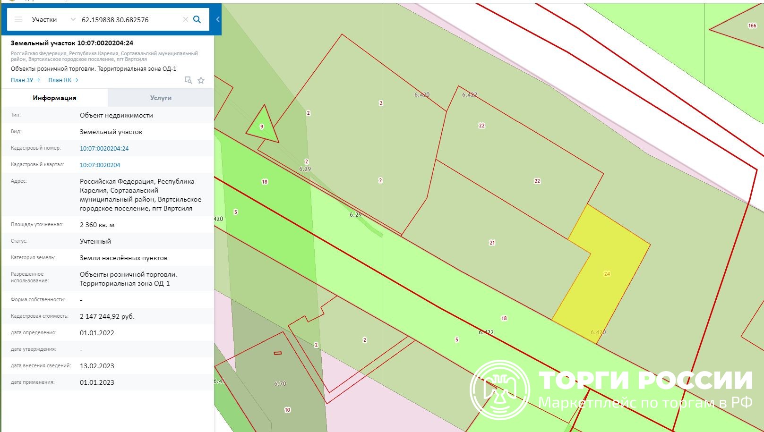Select parcel 166 at top-right of map
Image resolution: width=764 pixels, height=432 pixels.
pyautogui.click(x=752, y=26)
